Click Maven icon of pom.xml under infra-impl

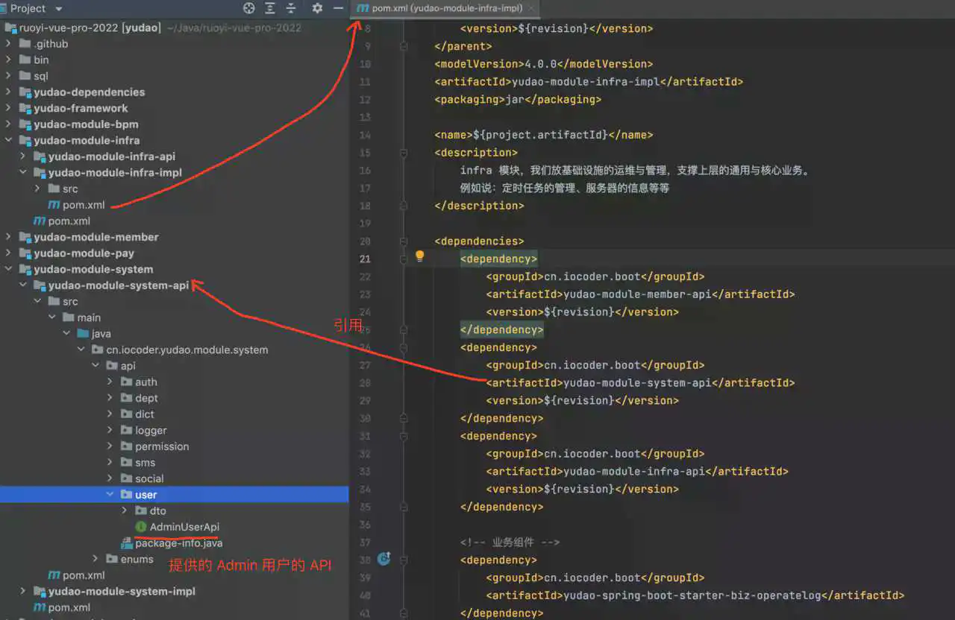tap(54, 205)
